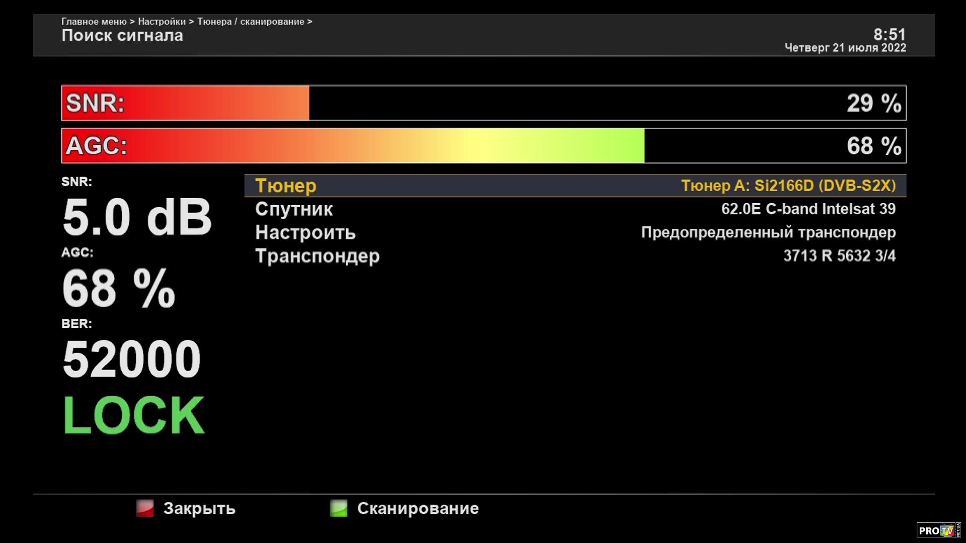Image resolution: width=966 pixels, height=543 pixels.
Task: Click the AGC signal bar
Action: (483, 146)
